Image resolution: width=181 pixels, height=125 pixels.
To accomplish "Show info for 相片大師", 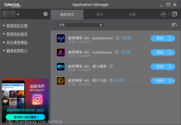I will coord(111,81).
